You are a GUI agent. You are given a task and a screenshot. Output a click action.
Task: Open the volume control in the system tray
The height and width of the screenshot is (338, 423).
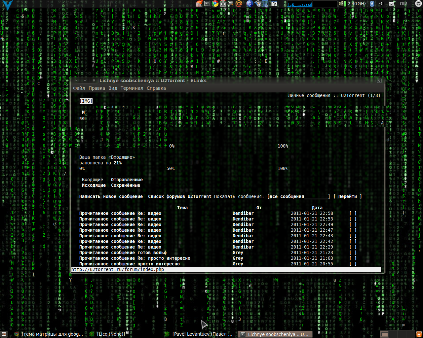coord(381,4)
